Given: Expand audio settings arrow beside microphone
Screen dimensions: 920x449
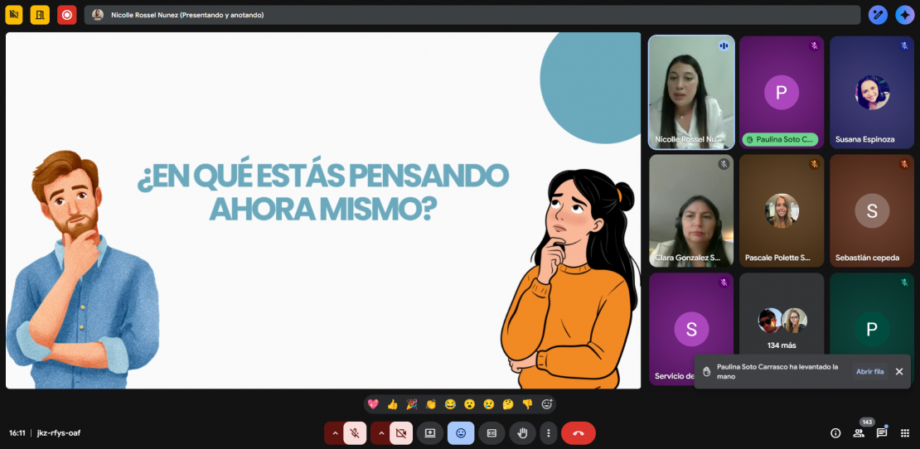Looking at the screenshot, I should (335, 432).
